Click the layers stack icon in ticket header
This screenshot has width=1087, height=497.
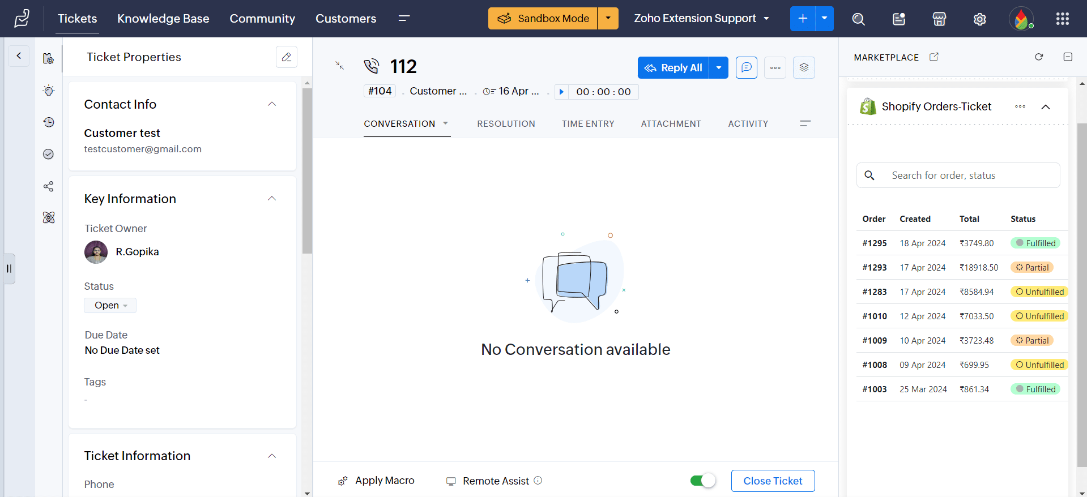pyautogui.click(x=803, y=68)
